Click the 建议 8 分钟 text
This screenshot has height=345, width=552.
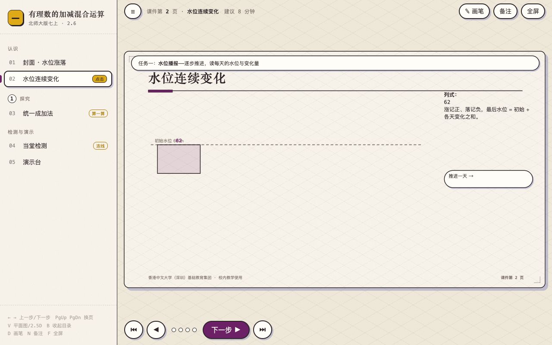(239, 12)
